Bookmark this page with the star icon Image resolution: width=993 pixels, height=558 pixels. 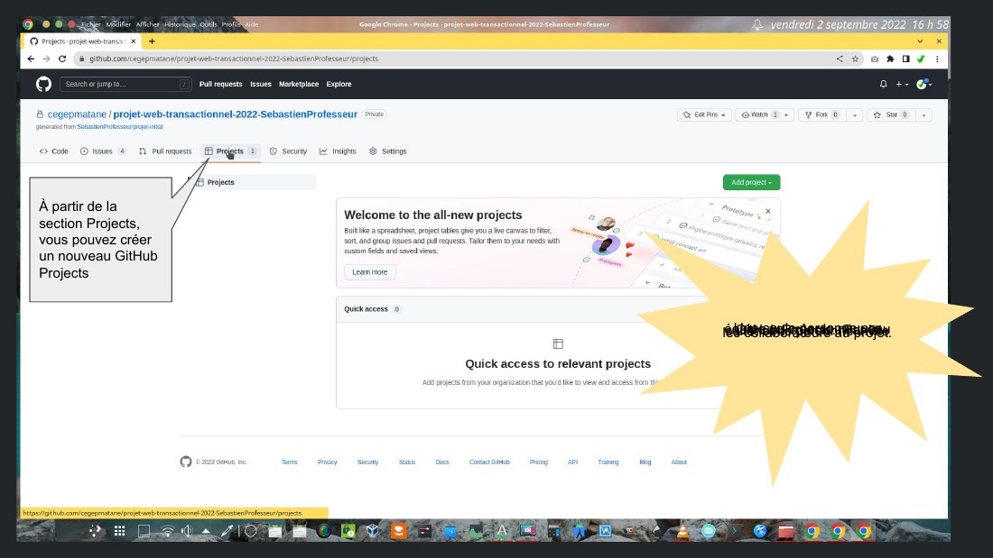pyautogui.click(x=855, y=59)
